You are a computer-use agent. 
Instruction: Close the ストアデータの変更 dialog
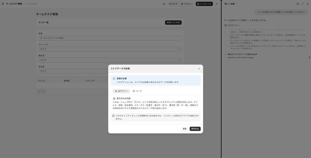(x=199, y=68)
